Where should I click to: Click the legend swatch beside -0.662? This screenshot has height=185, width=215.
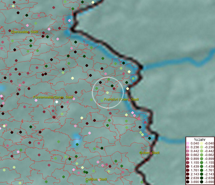[x=202, y=155]
